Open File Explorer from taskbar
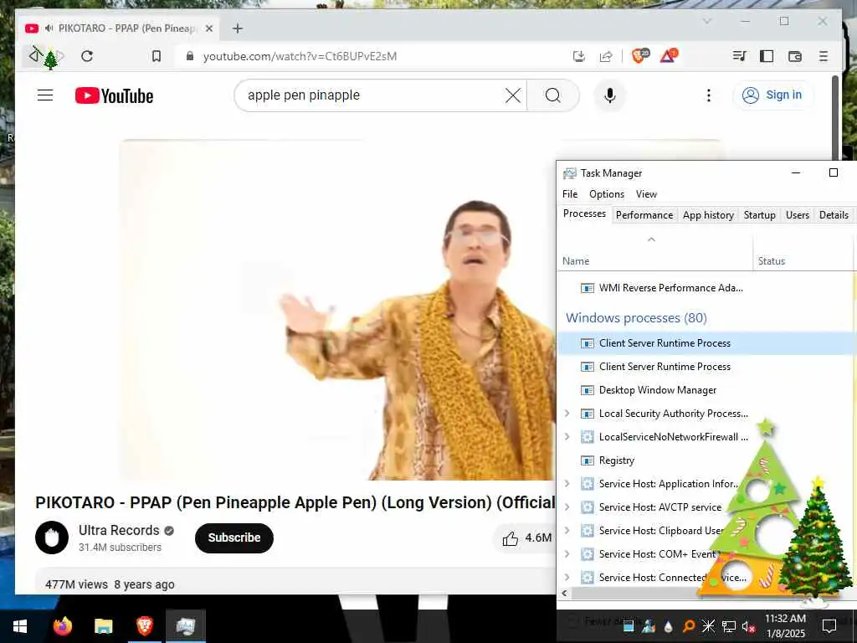Viewport: 857px width, 643px height. tap(103, 626)
